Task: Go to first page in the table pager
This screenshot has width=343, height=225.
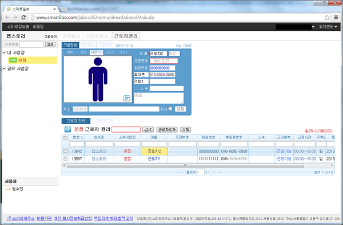Action: (x=176, y=173)
